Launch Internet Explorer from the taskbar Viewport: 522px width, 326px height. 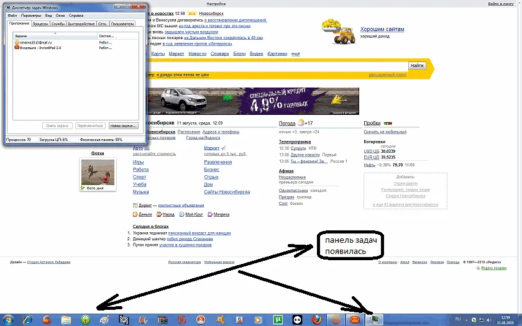coord(27,320)
